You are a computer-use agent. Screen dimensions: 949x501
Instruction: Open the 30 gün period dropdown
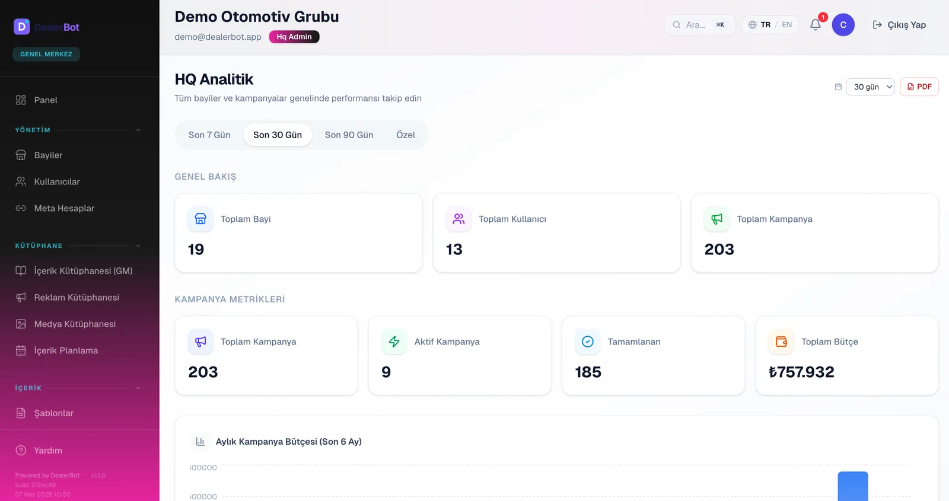tap(870, 87)
